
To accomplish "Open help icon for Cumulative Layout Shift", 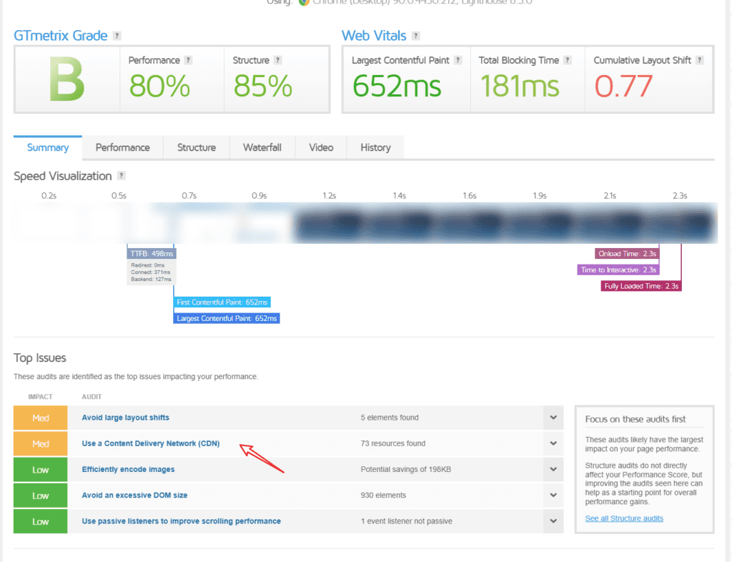I will [699, 60].
